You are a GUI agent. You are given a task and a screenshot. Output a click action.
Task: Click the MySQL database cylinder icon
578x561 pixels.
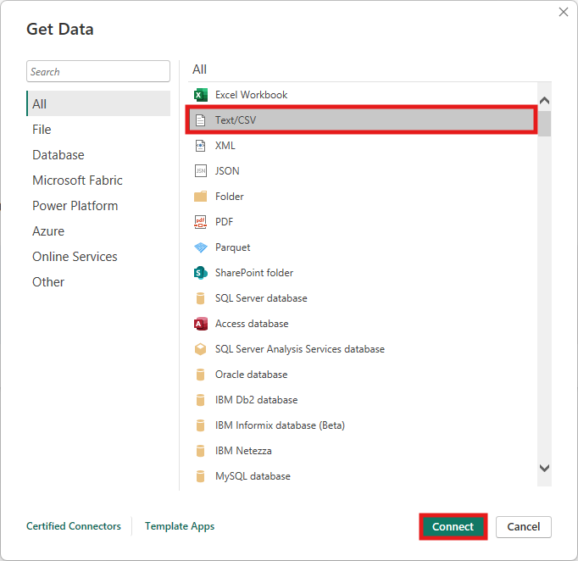[x=201, y=476]
